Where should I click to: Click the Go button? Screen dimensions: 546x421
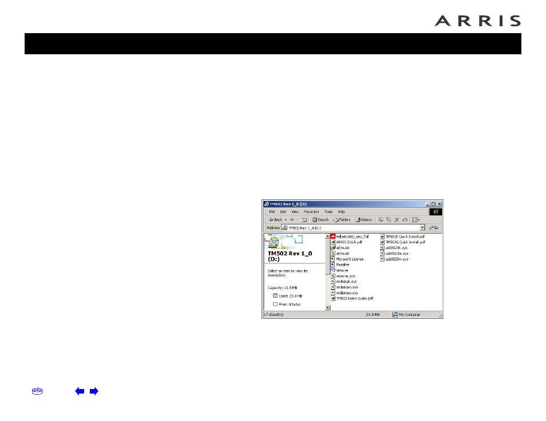pos(434,228)
